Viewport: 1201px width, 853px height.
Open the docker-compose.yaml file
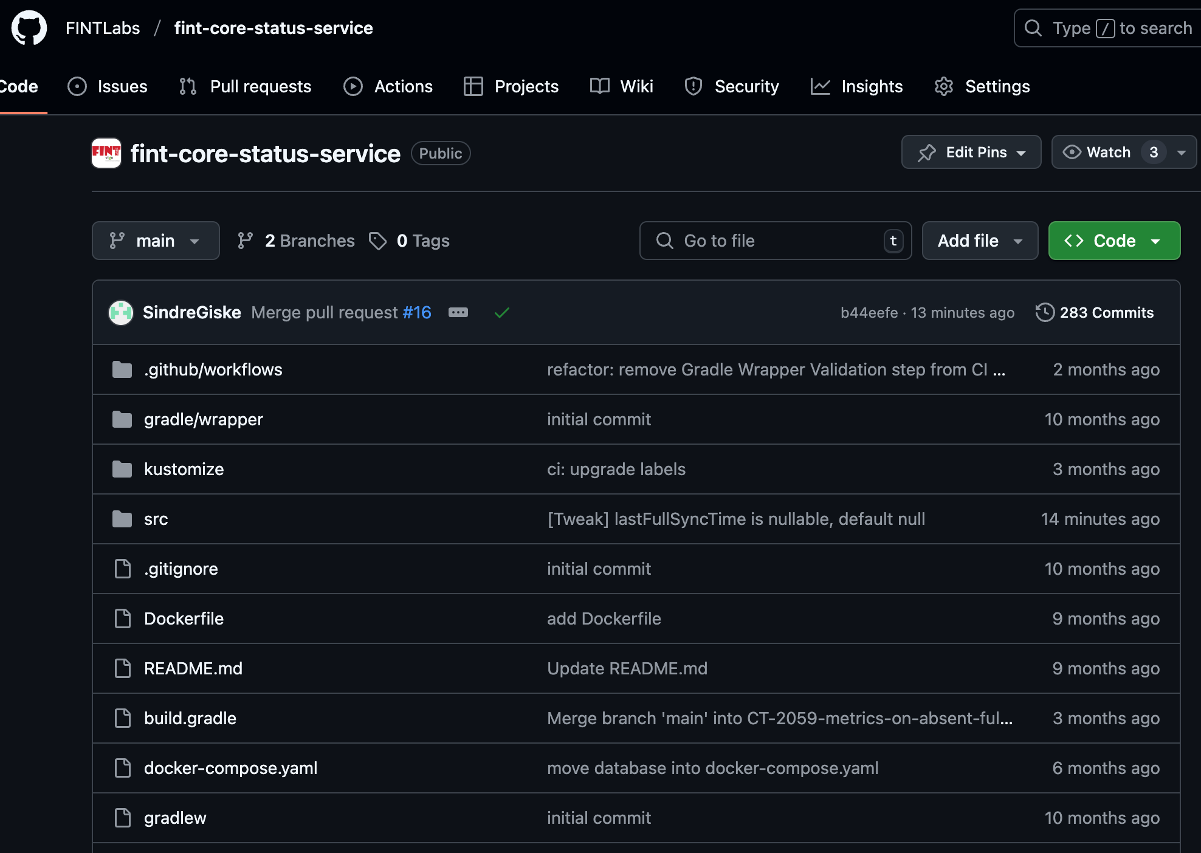pyautogui.click(x=230, y=768)
